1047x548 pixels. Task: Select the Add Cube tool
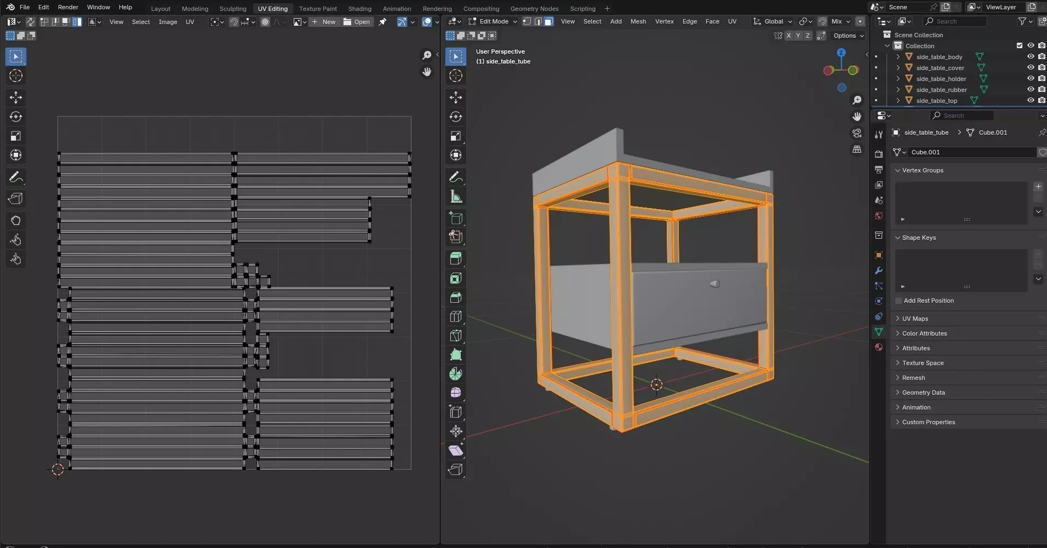coord(456,218)
